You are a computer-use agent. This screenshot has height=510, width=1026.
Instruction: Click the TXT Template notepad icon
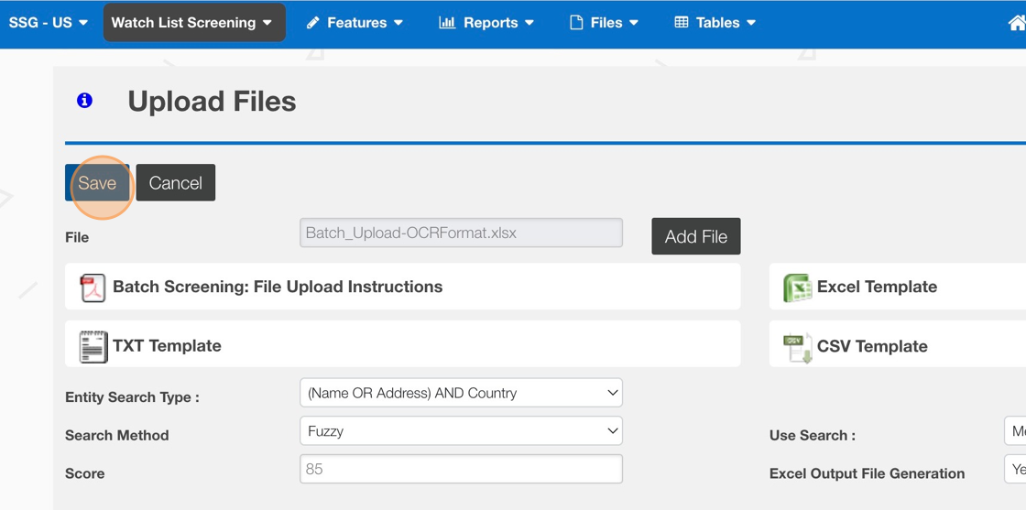point(93,346)
